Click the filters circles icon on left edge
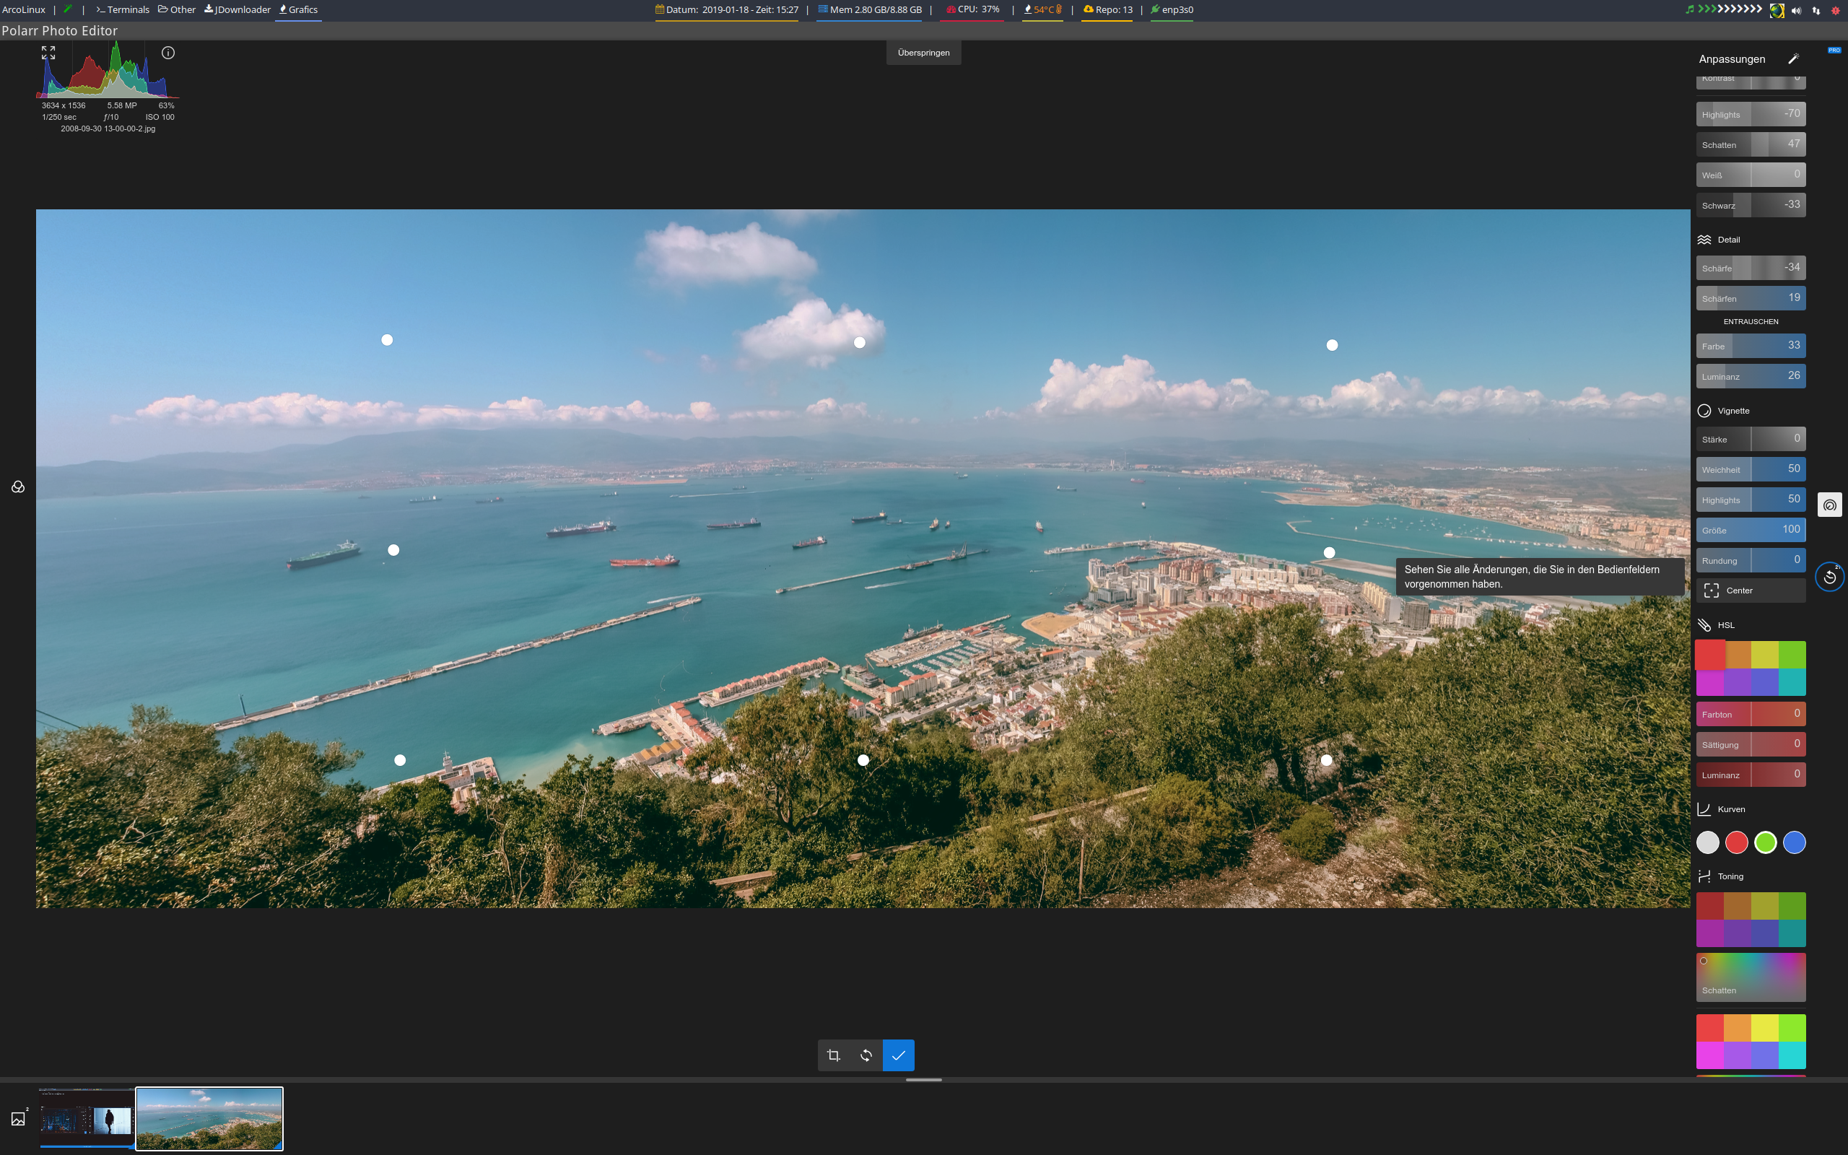The width and height of the screenshot is (1848, 1155). [18, 487]
